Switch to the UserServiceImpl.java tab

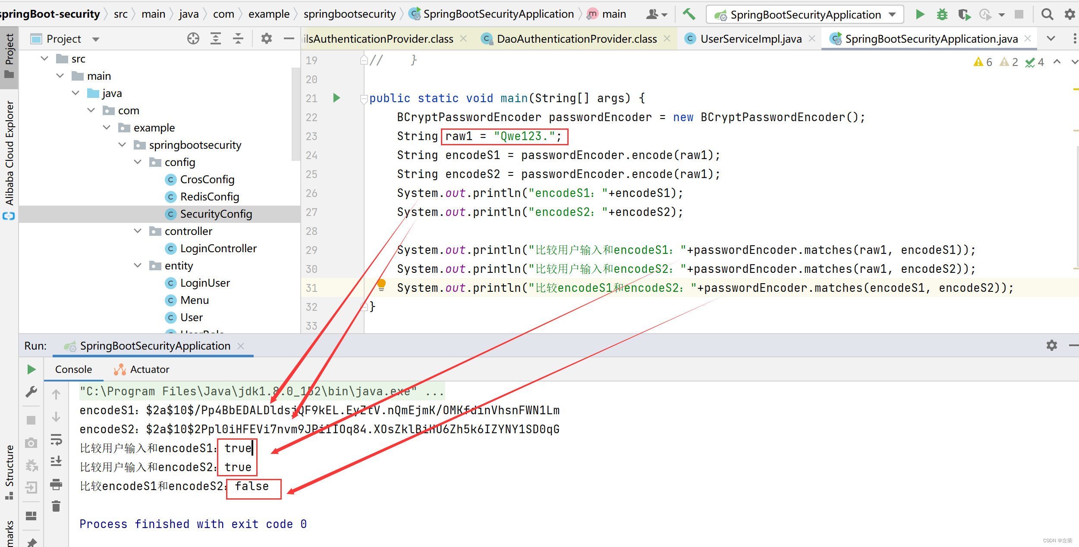coord(750,39)
